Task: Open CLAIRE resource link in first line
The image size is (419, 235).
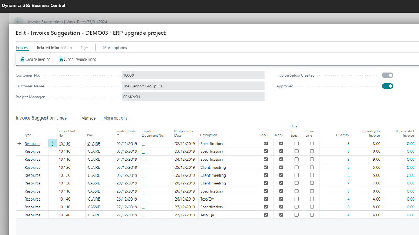Action: (x=94, y=144)
